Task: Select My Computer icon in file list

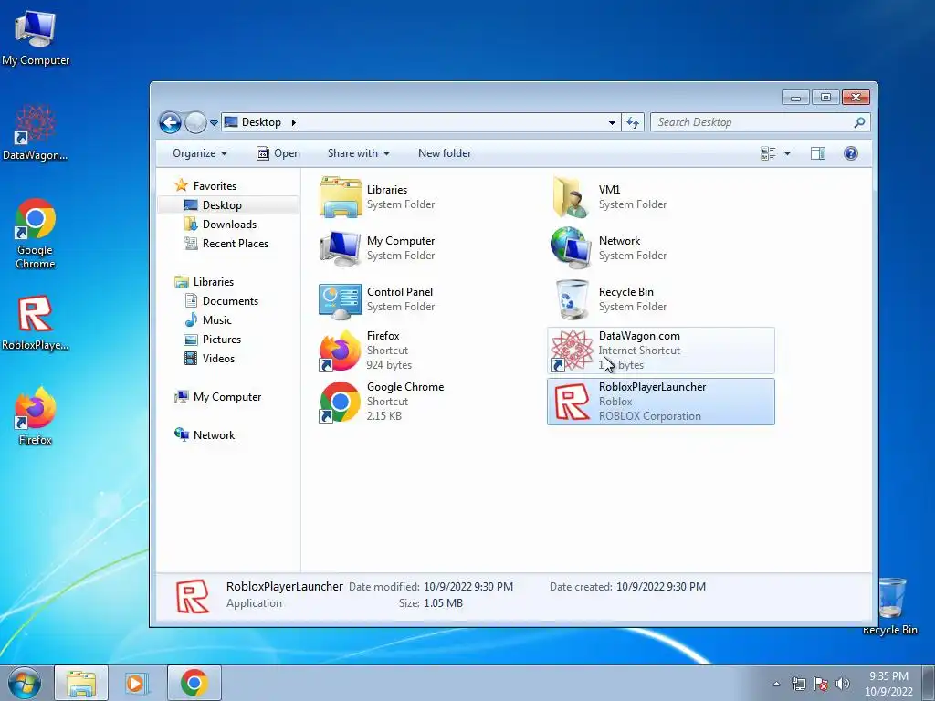Action: click(x=341, y=248)
